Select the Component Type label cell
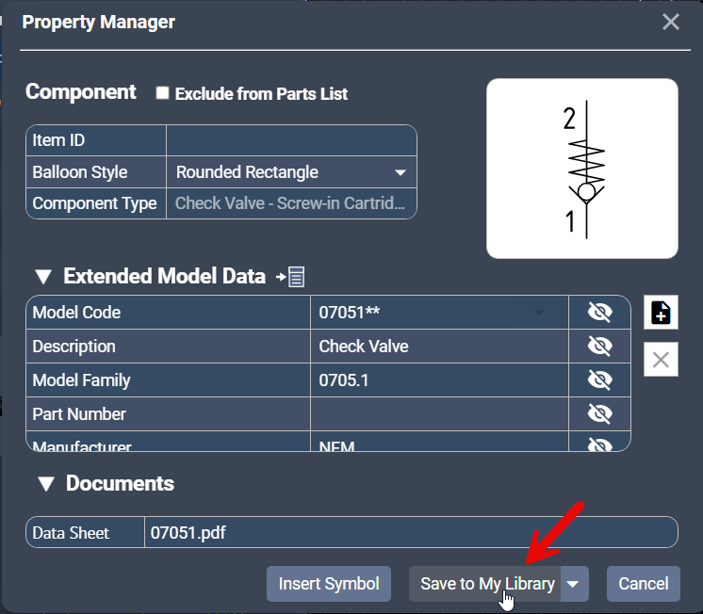This screenshot has height=614, width=703. 96,203
